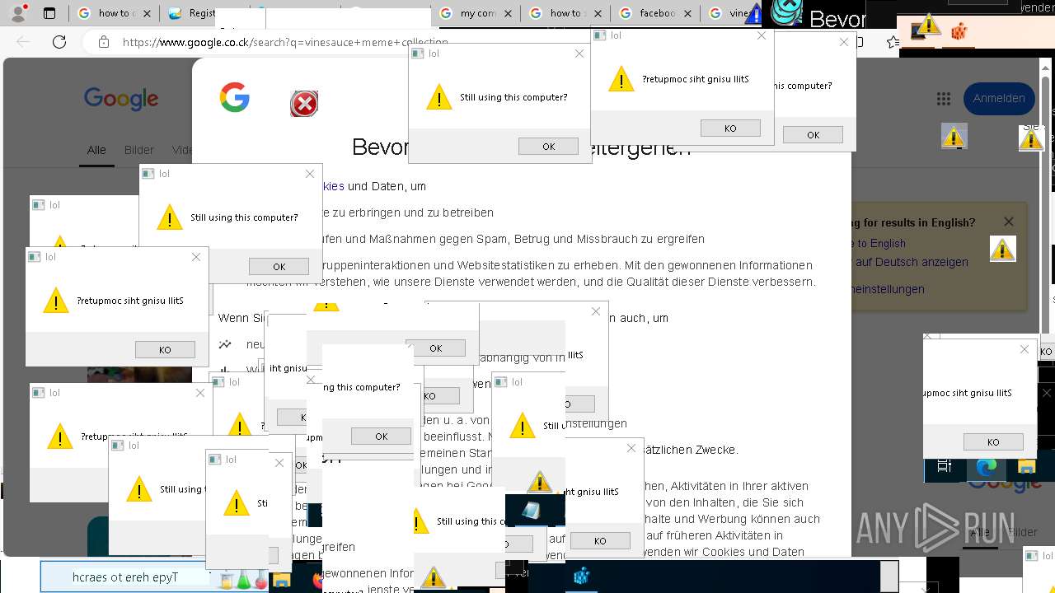This screenshot has height=593, width=1055.
Task: Reload the page with the refresh icon
Action: click(x=59, y=42)
